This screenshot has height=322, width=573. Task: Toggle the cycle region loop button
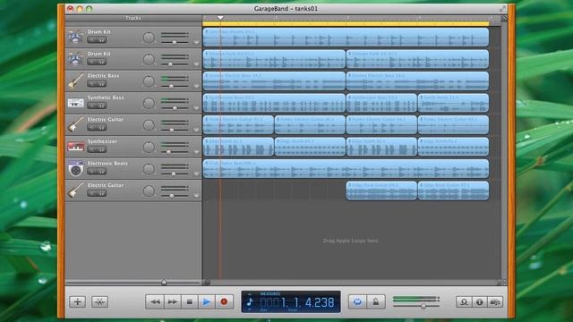point(357,302)
